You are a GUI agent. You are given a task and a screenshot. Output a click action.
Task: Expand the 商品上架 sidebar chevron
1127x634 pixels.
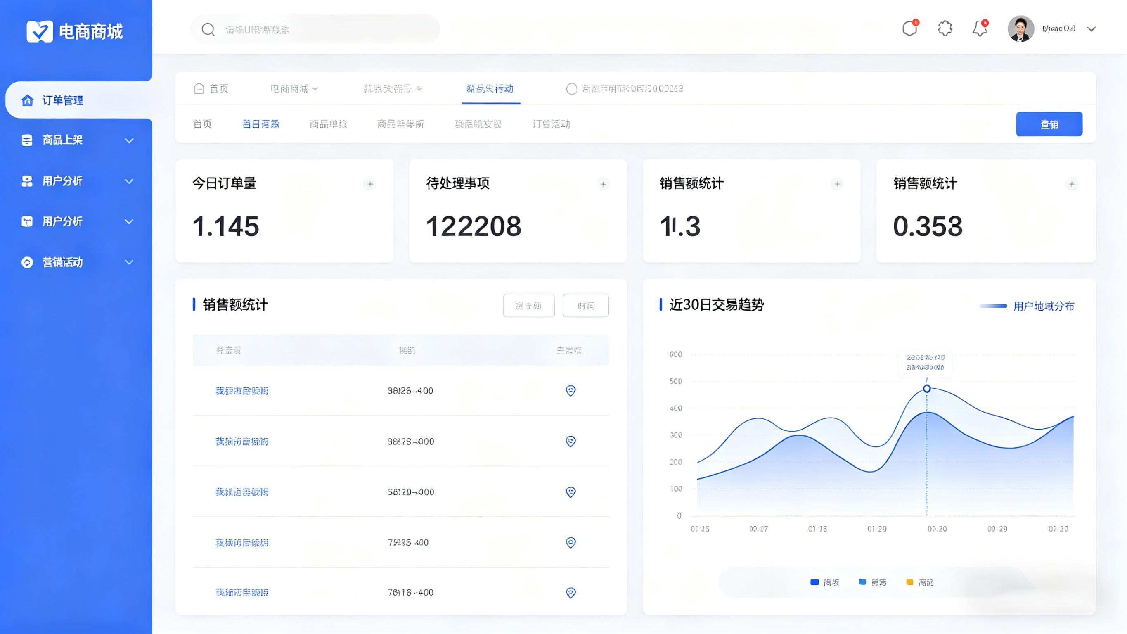point(129,140)
